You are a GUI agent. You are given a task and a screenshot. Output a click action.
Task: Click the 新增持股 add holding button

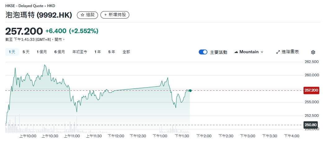[x=115, y=15]
